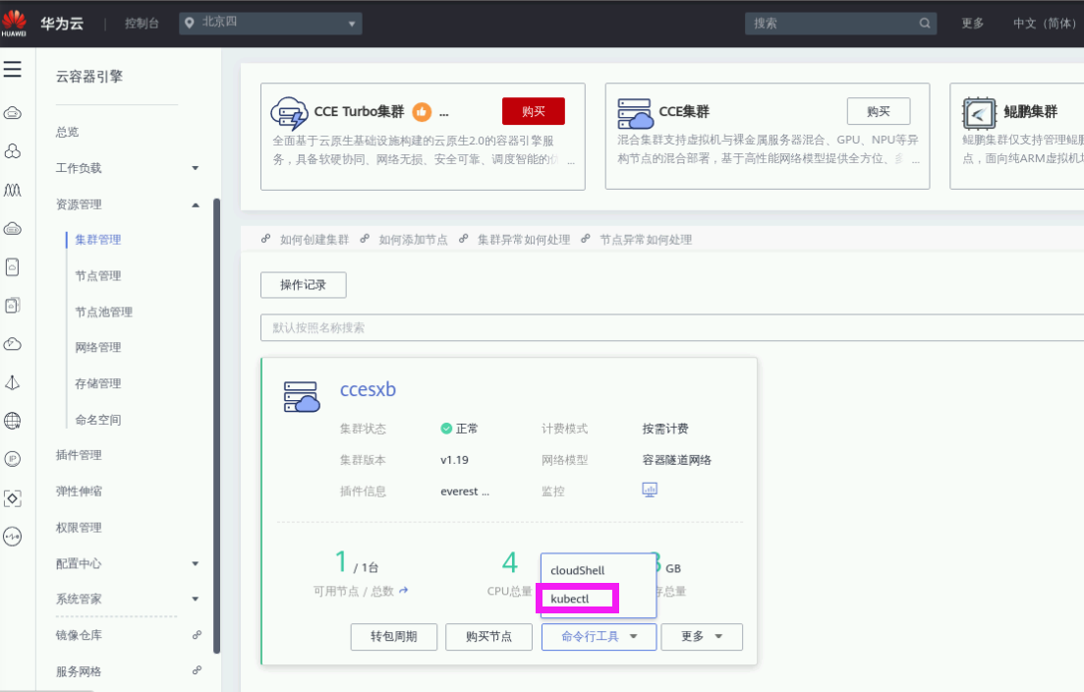Open the 北京四 region dropdown
Image resolution: width=1084 pixels, height=692 pixels.
point(270,24)
